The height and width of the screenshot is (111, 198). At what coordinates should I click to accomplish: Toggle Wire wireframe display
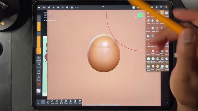pyautogui.click(x=75, y=102)
